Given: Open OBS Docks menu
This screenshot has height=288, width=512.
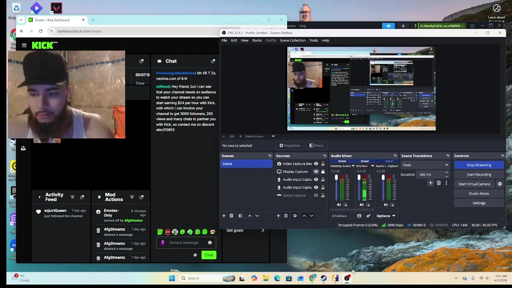Looking at the screenshot, I should pyautogui.click(x=257, y=40).
